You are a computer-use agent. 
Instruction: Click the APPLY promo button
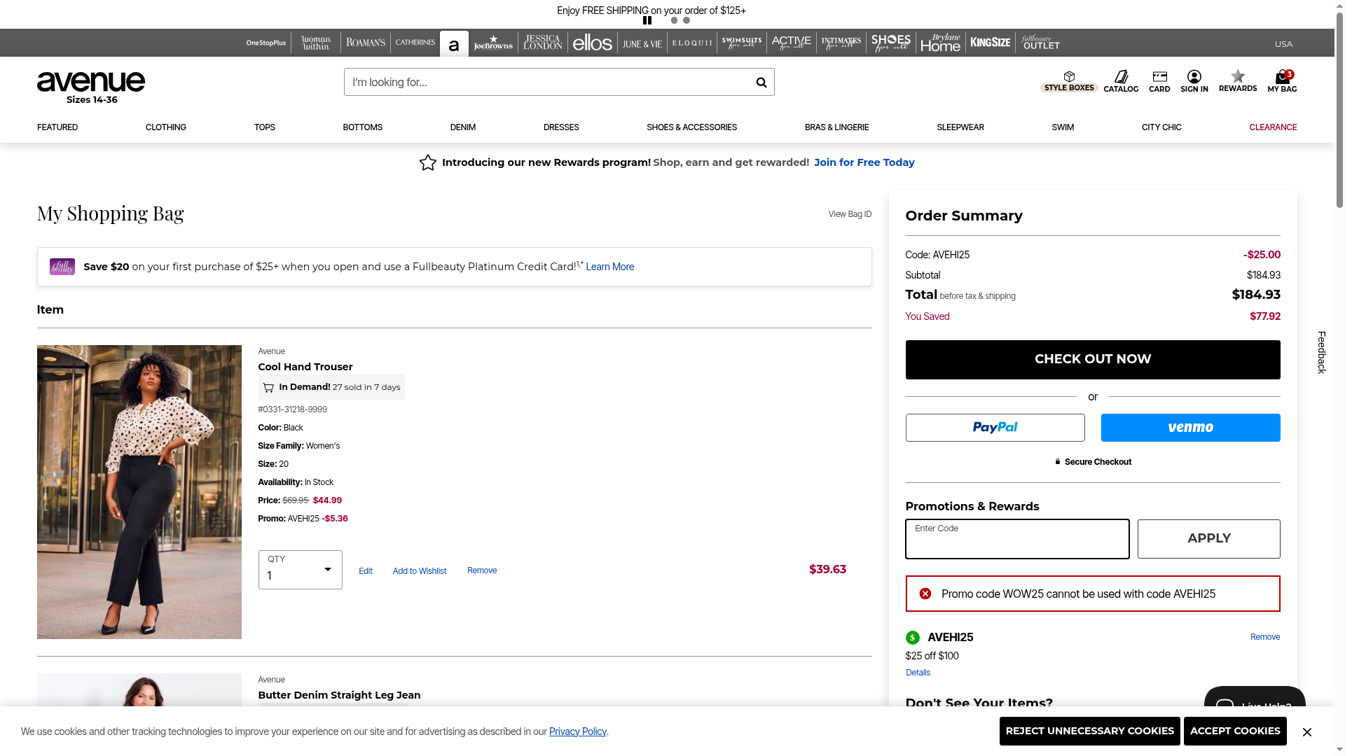(1209, 539)
